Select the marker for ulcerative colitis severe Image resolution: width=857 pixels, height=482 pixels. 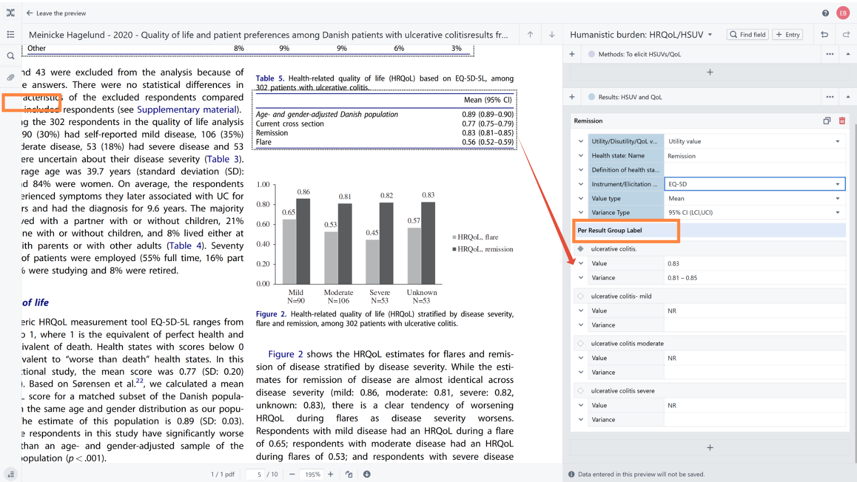click(581, 391)
